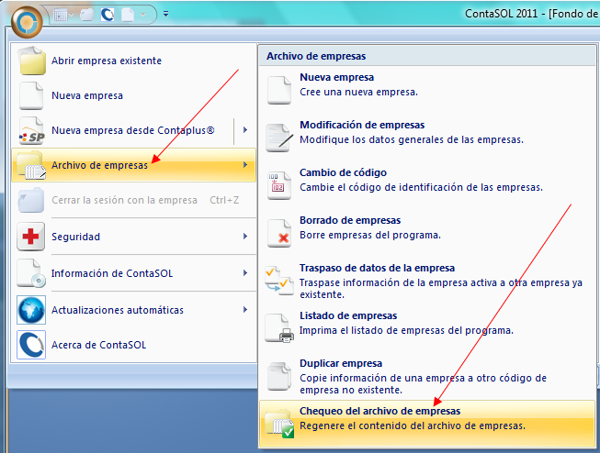Click Nueva empresa in the left menu
600x453 pixels.
coord(87,95)
